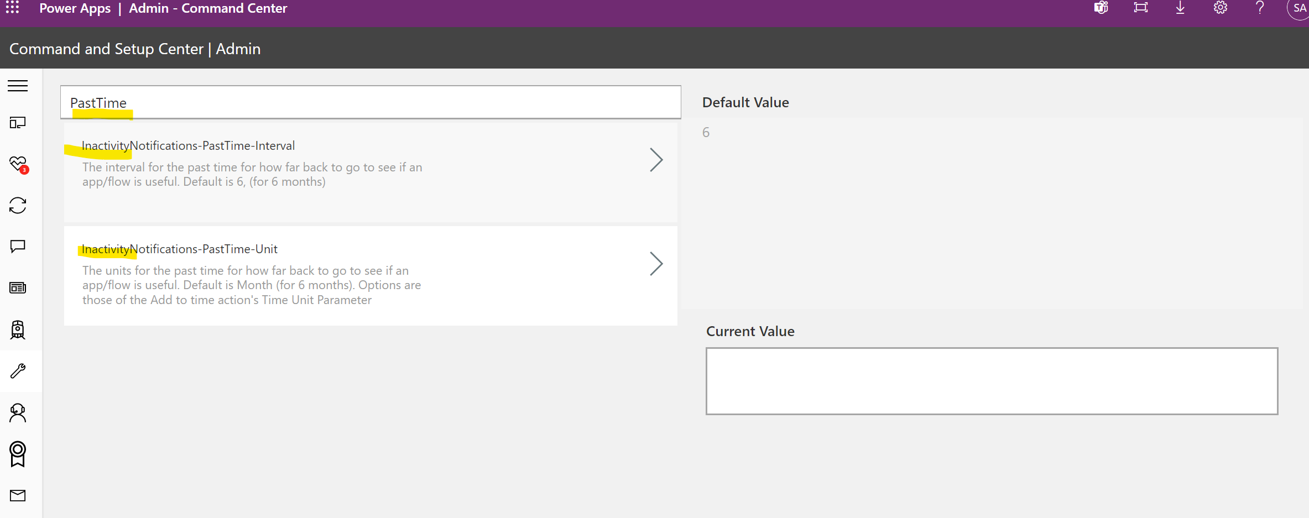1309x518 pixels.
Task: Collapse the sidebar with the hamburger menu
Action: pyautogui.click(x=17, y=86)
